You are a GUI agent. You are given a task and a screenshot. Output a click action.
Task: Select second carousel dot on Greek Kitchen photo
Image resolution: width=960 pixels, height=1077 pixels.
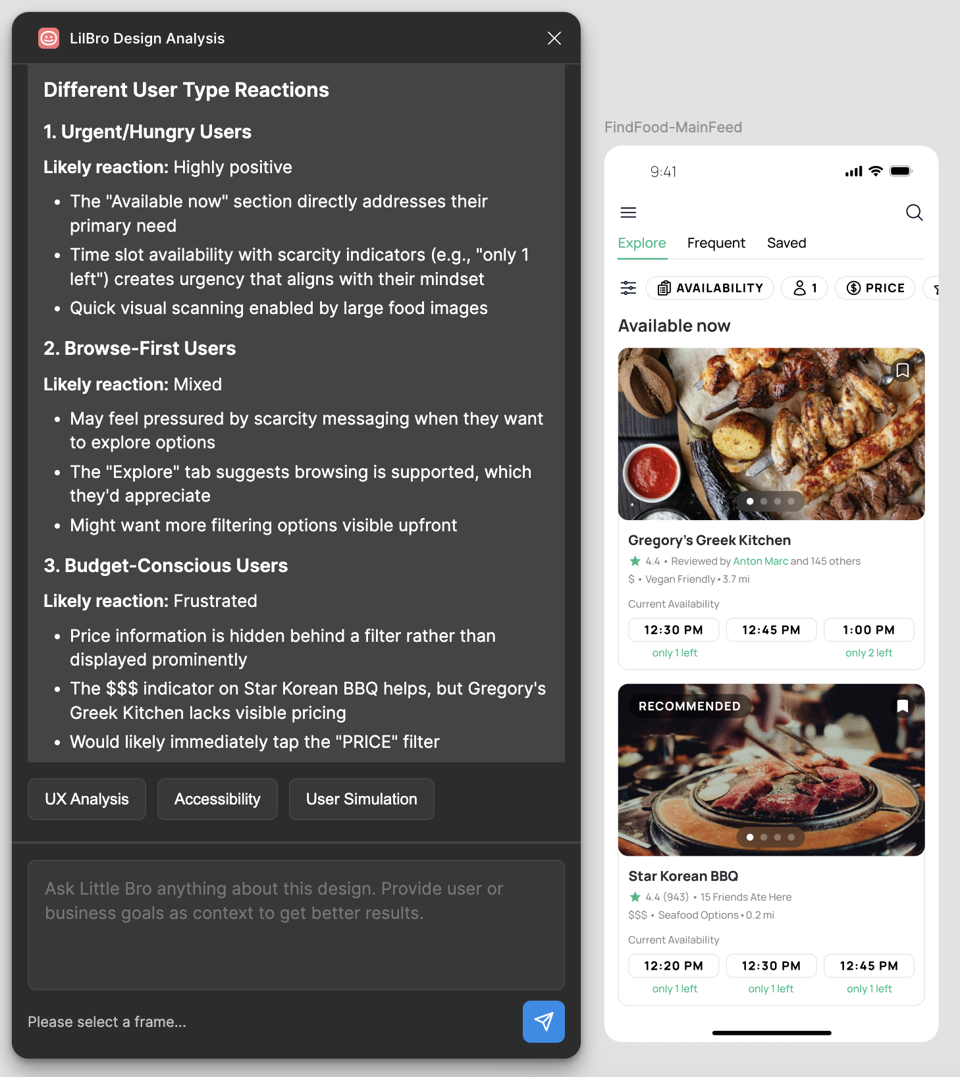(x=764, y=502)
